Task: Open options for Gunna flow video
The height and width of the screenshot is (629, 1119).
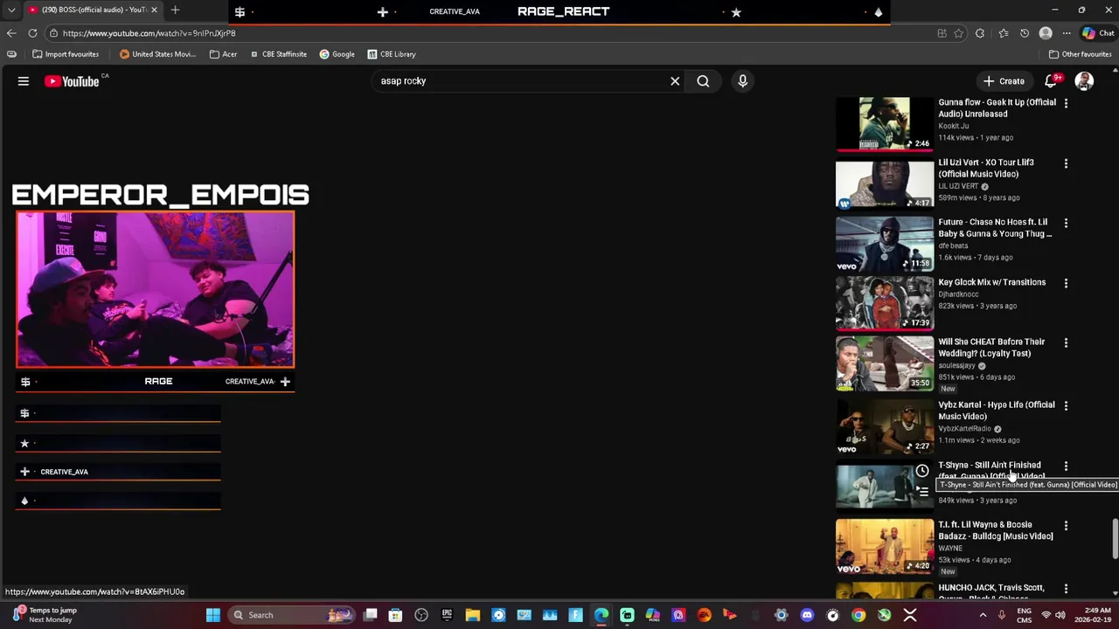Action: [x=1066, y=103]
